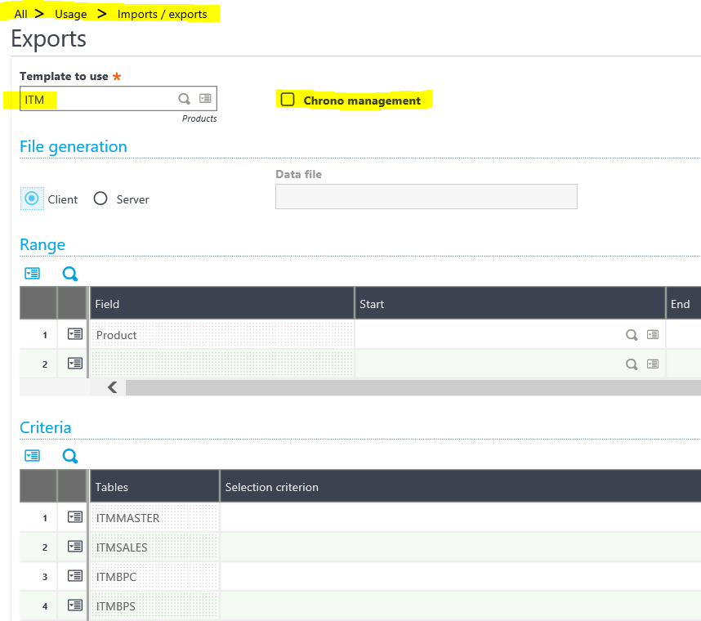The width and height of the screenshot is (701, 621).
Task: Click inside the Data file input field
Action: click(x=426, y=196)
